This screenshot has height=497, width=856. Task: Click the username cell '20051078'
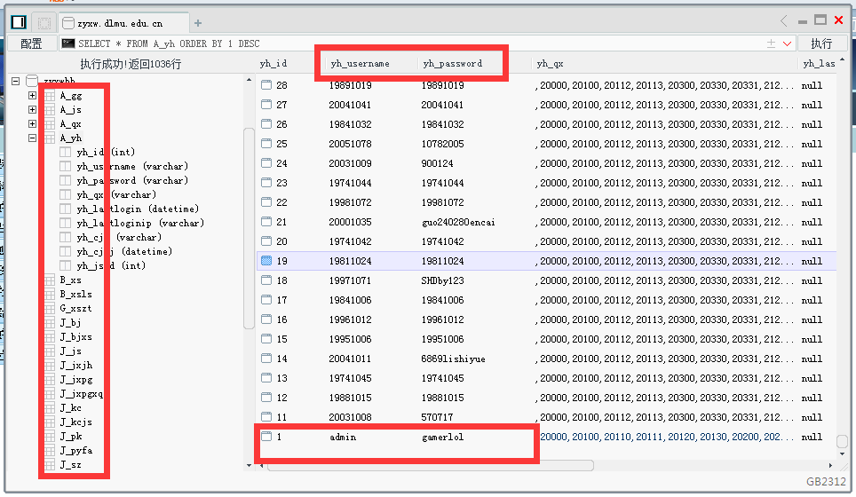[350, 144]
